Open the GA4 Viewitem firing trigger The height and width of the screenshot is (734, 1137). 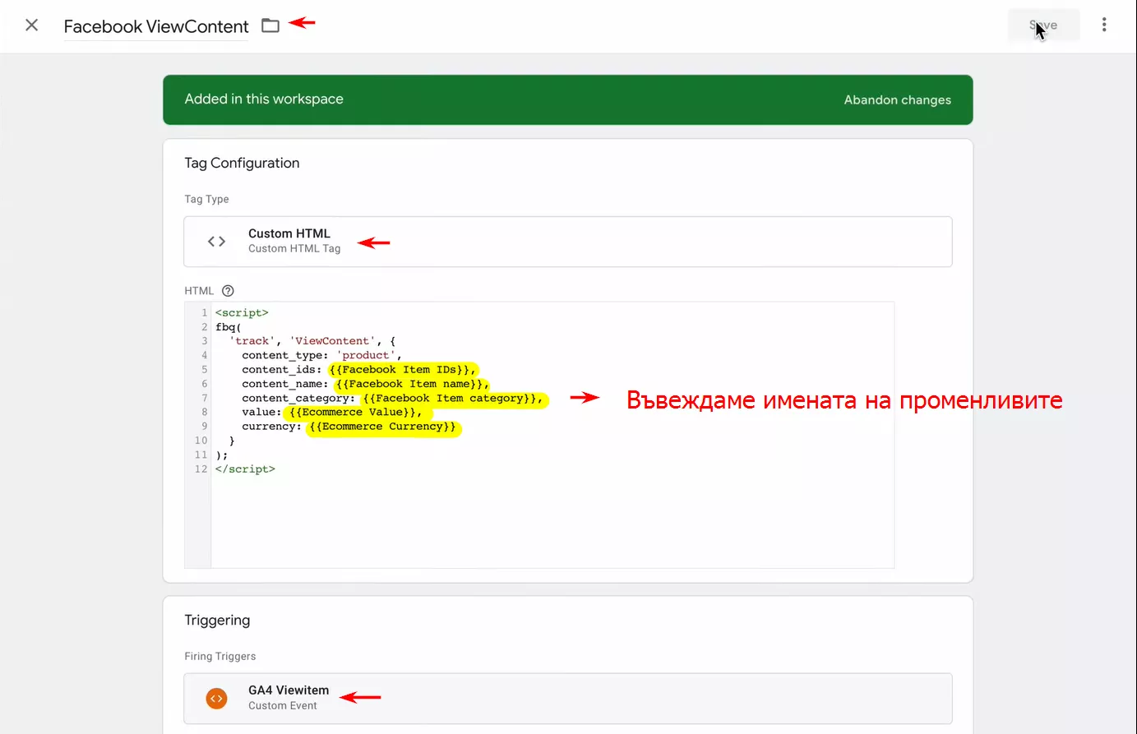(567, 699)
